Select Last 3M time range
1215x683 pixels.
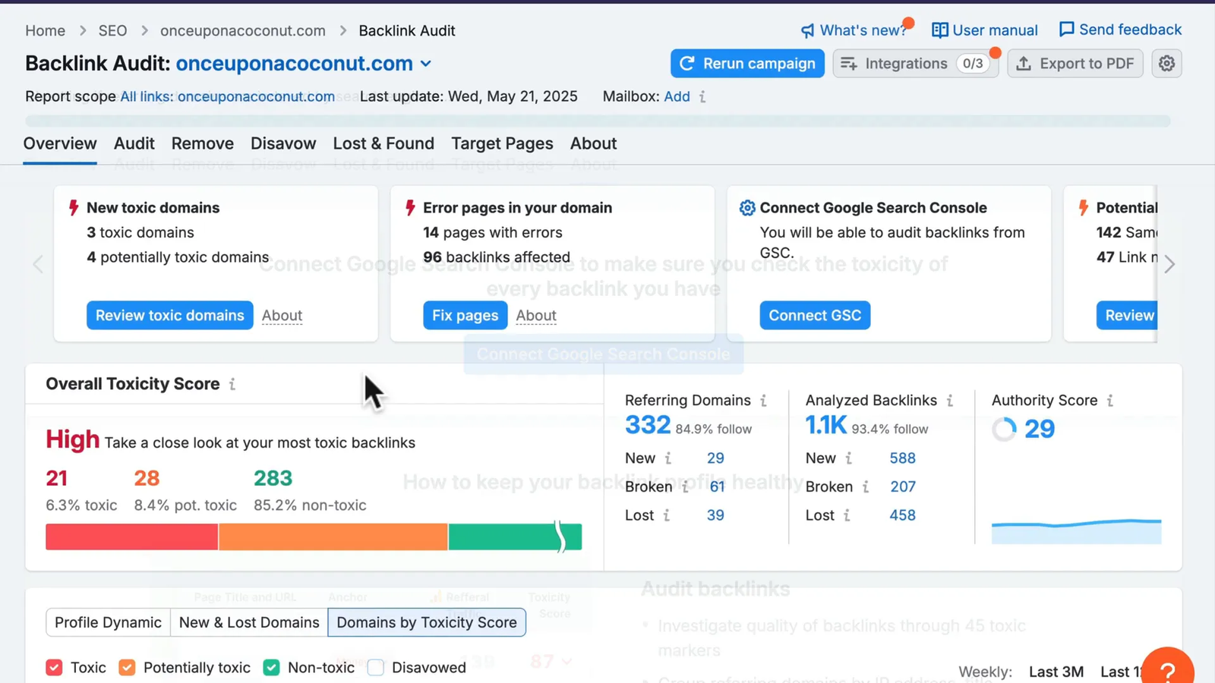[x=1056, y=672]
